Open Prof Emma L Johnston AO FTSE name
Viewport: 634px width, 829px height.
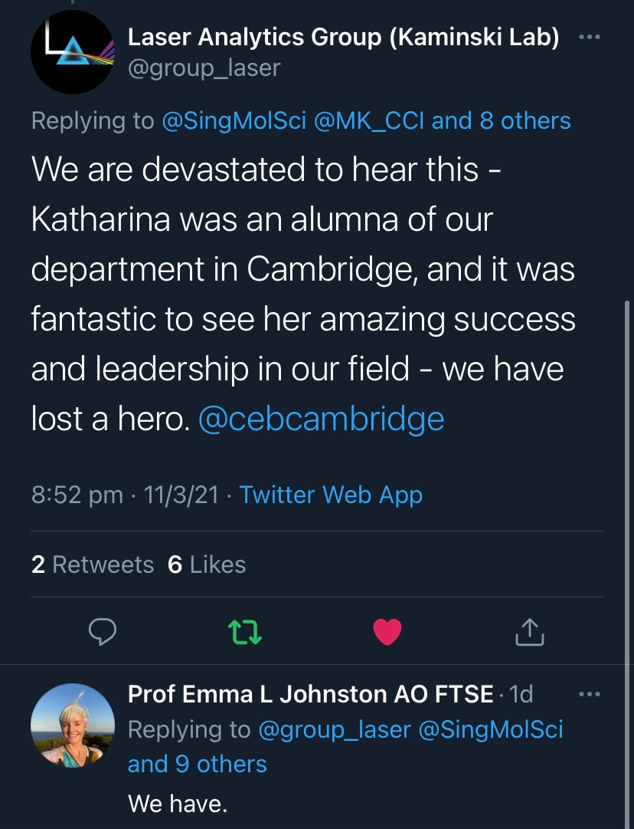tap(310, 694)
